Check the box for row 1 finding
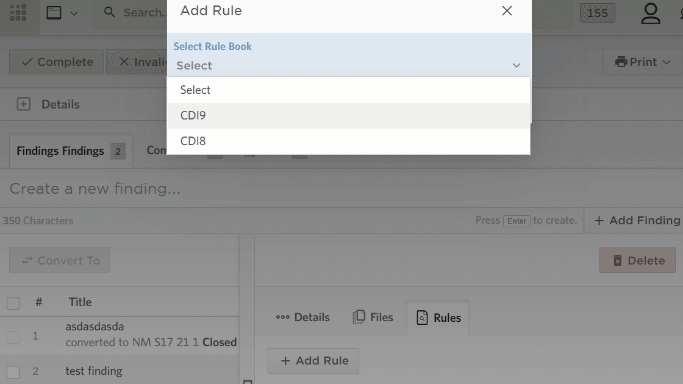The height and width of the screenshot is (384, 683). tap(13, 336)
